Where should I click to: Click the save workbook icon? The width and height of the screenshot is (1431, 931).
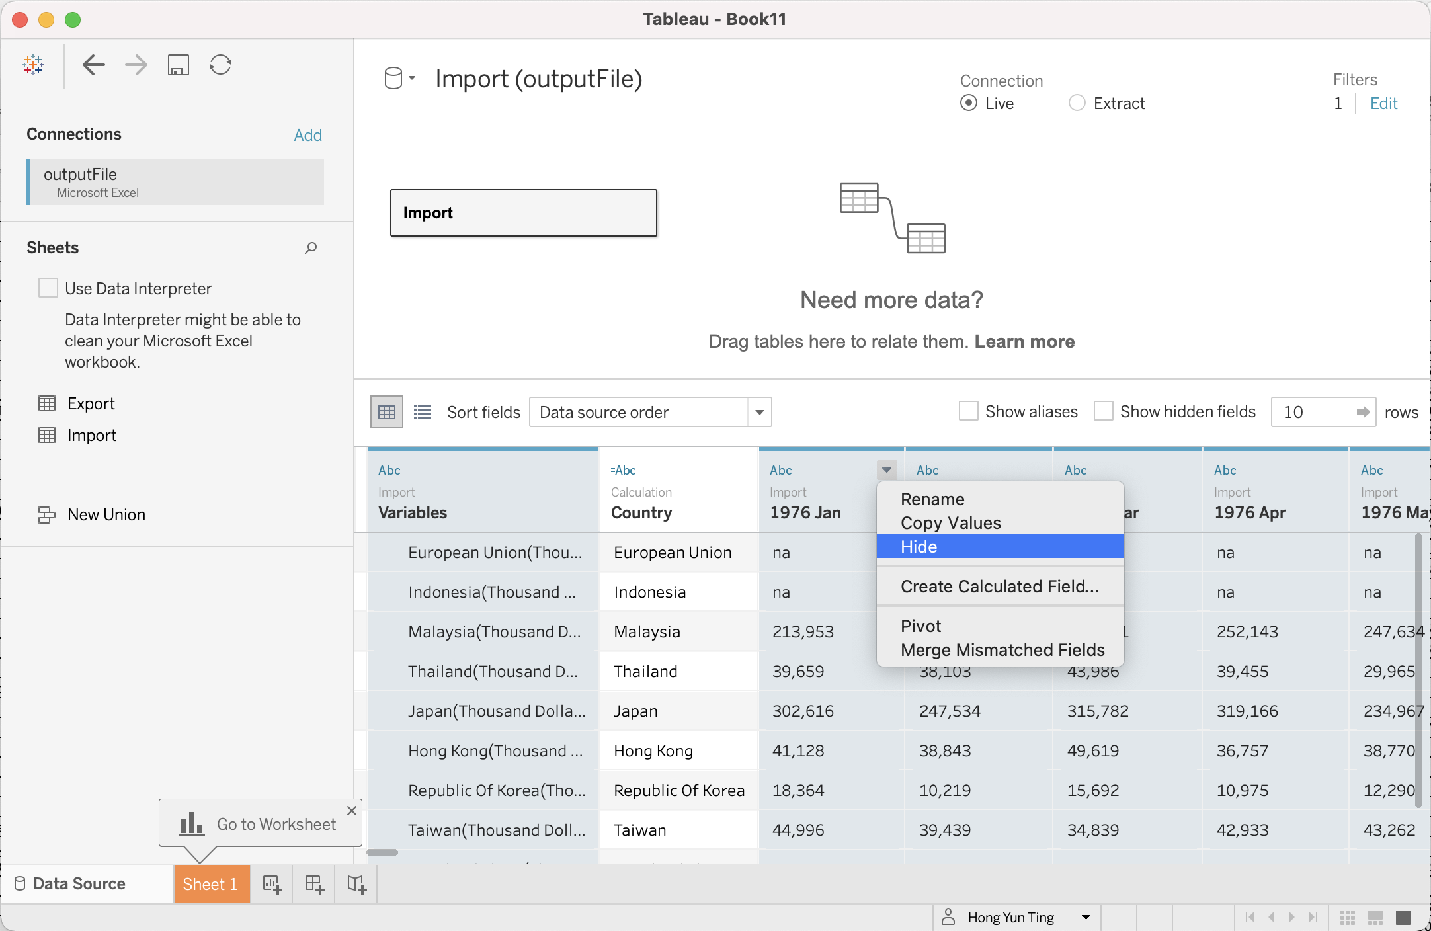click(x=178, y=65)
